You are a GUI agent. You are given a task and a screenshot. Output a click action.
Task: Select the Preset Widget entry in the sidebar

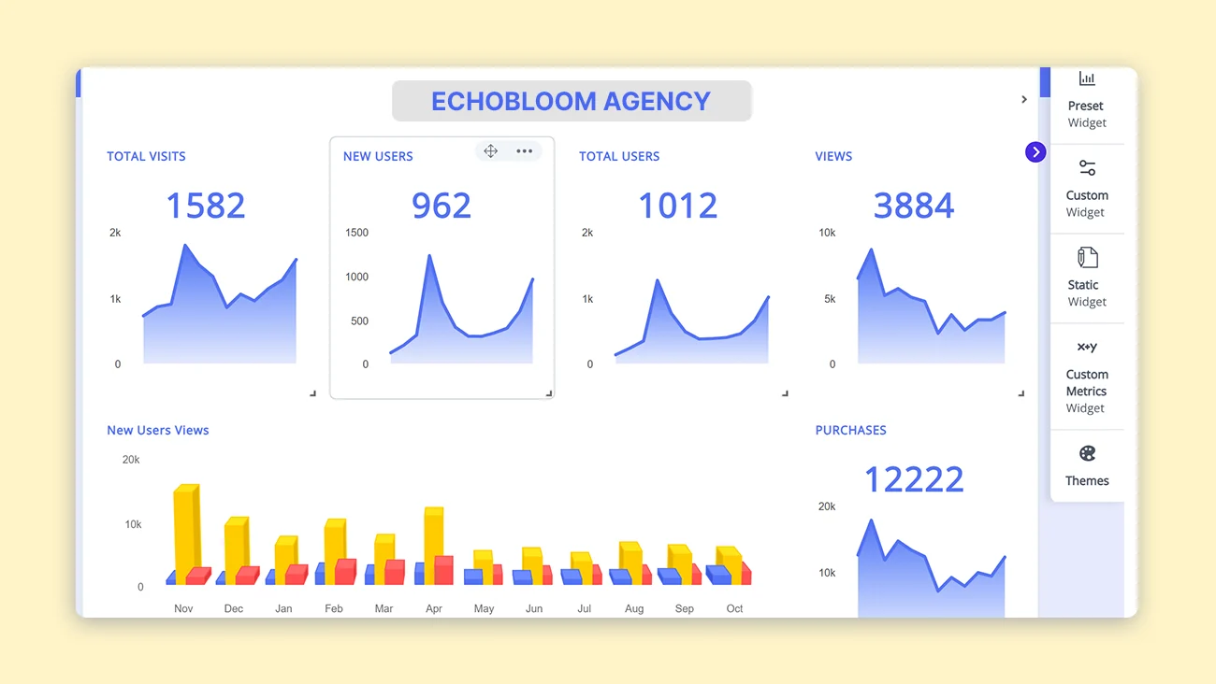[x=1086, y=100]
